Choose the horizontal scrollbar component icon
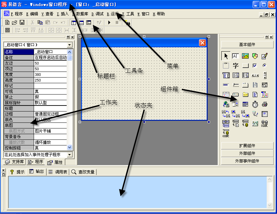Screen dimensions: 277x214 point(255,76)
